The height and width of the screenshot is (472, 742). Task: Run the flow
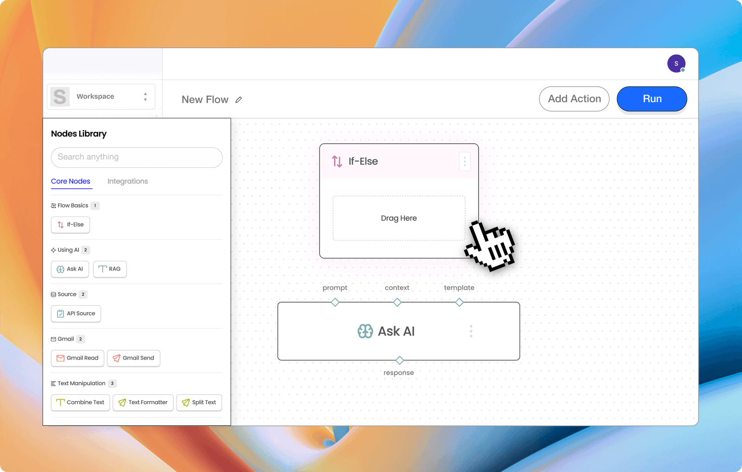(x=652, y=99)
